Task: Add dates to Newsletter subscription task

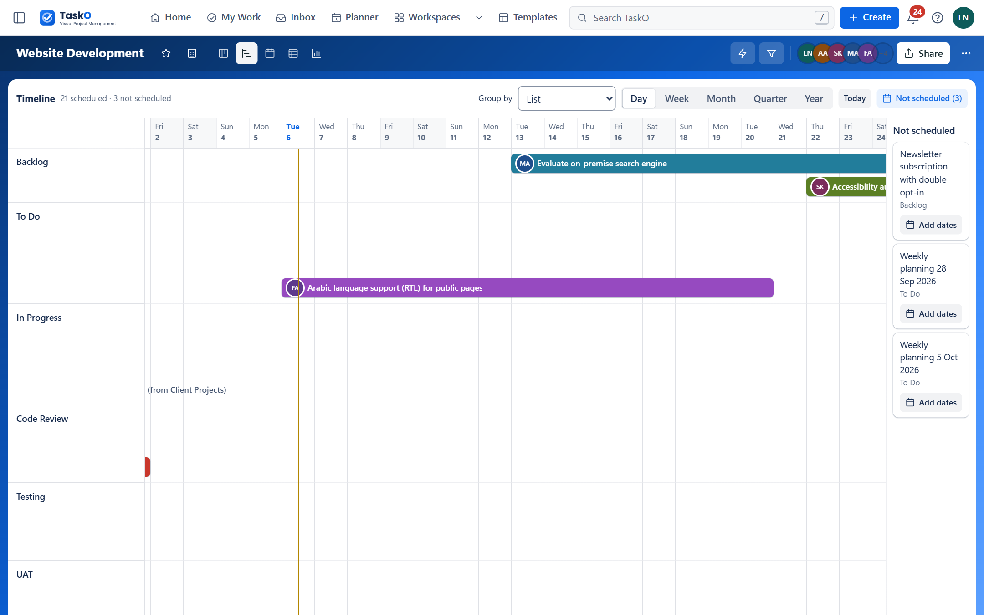Action: pyautogui.click(x=931, y=225)
